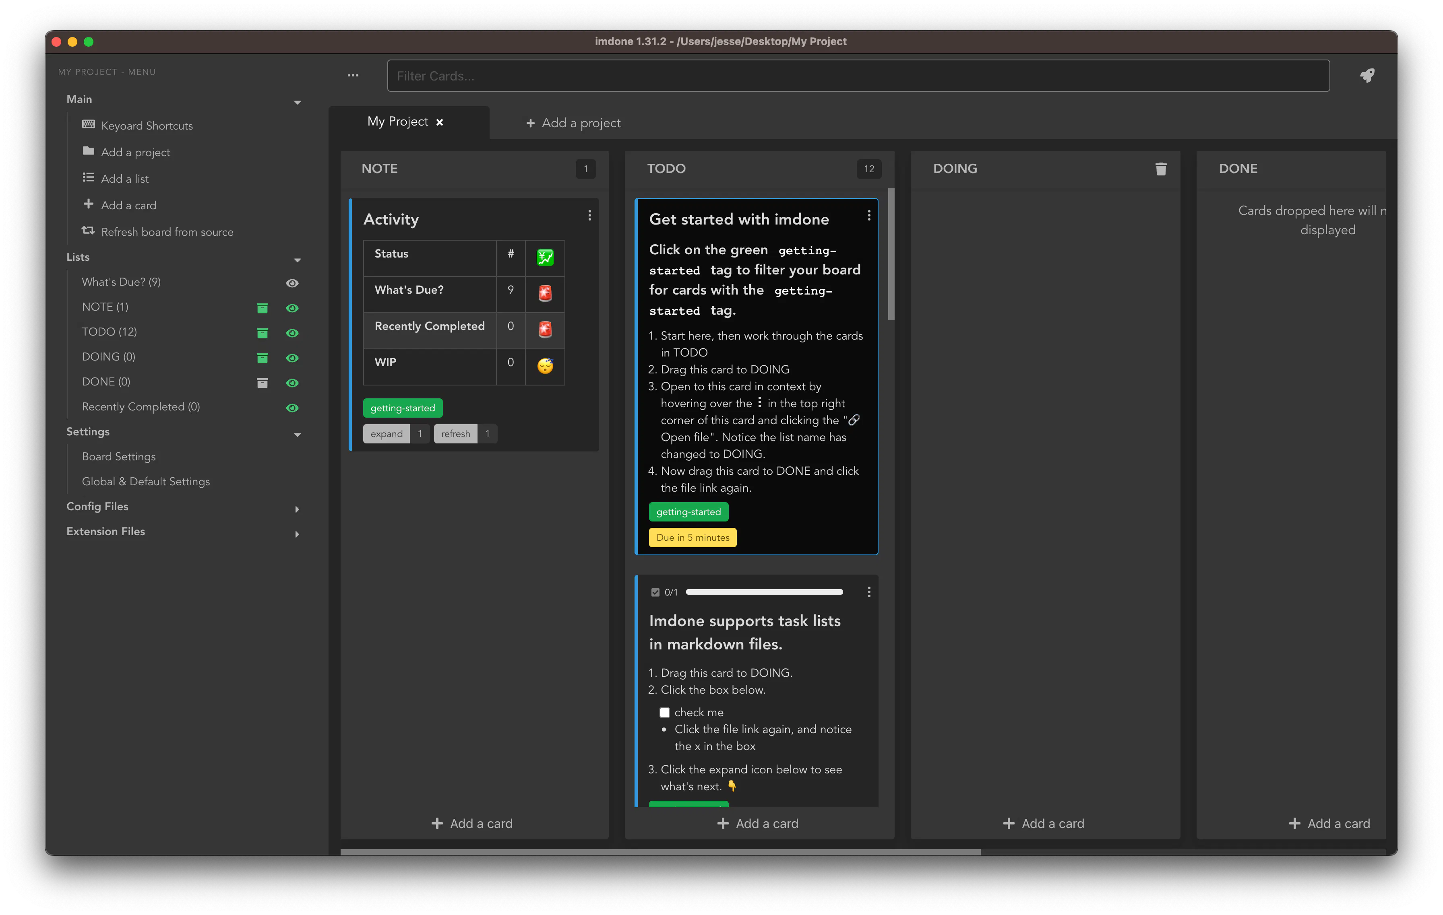1443x915 pixels.
Task: Click the 0/1 task progress bar
Action: [x=764, y=592]
